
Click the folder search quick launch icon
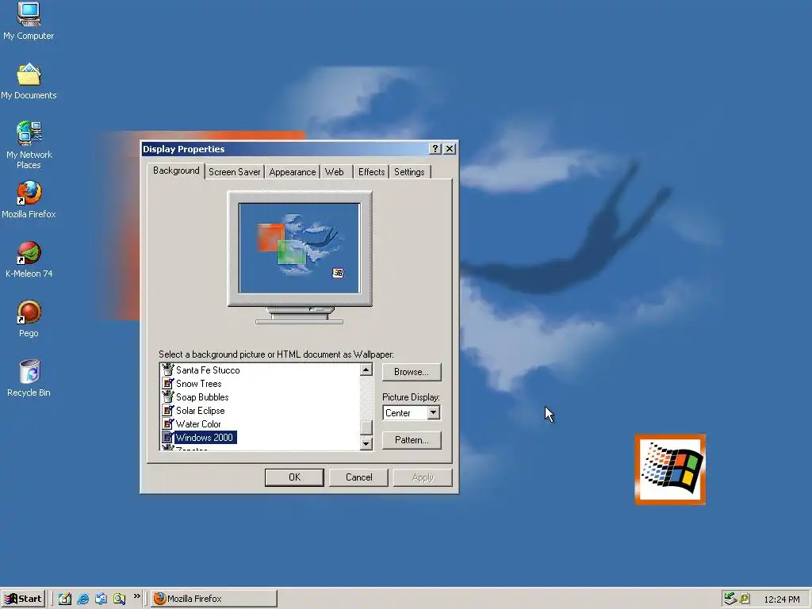pyautogui.click(x=119, y=599)
